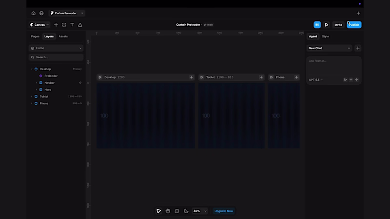Select the cursor tool in bottom toolbar

pos(159,211)
